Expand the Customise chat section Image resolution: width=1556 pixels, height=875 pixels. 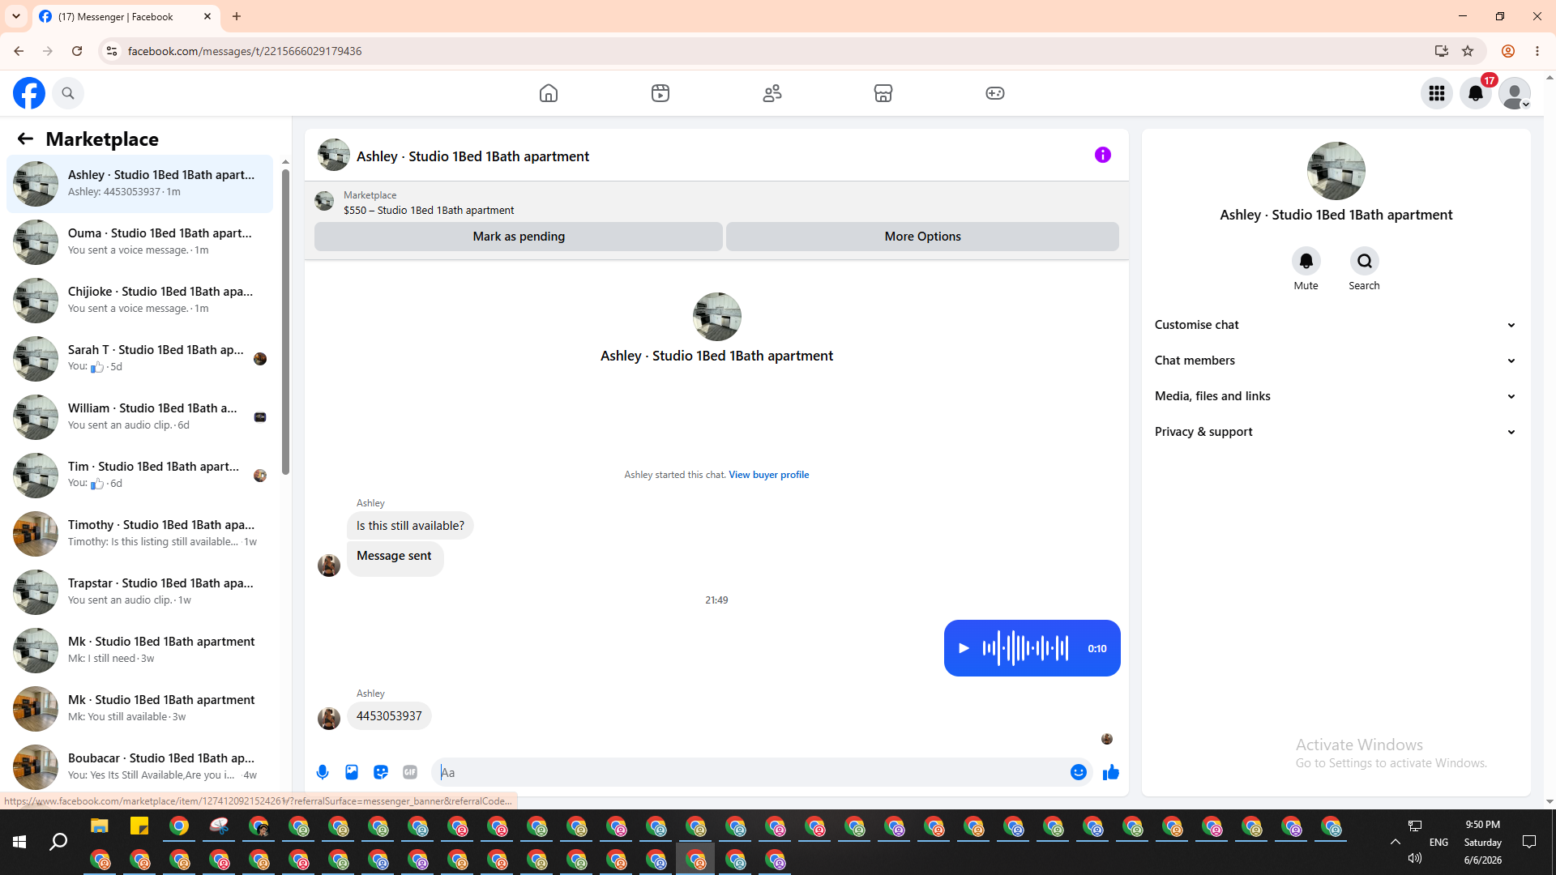[1336, 325]
